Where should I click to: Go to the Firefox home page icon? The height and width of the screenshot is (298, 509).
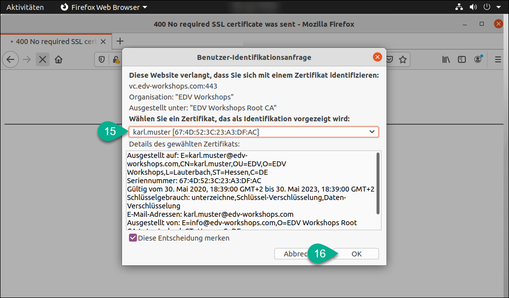point(59,59)
